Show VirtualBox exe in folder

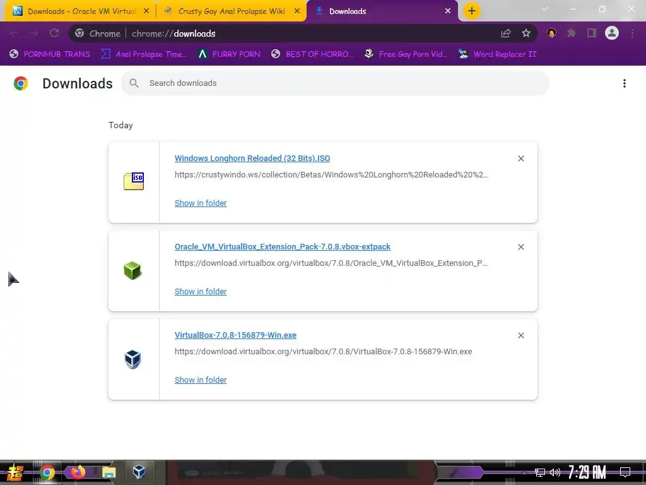point(201,380)
